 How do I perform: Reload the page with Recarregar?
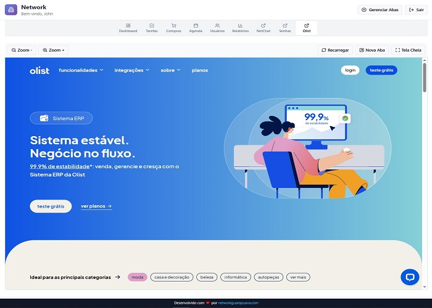[x=335, y=50]
